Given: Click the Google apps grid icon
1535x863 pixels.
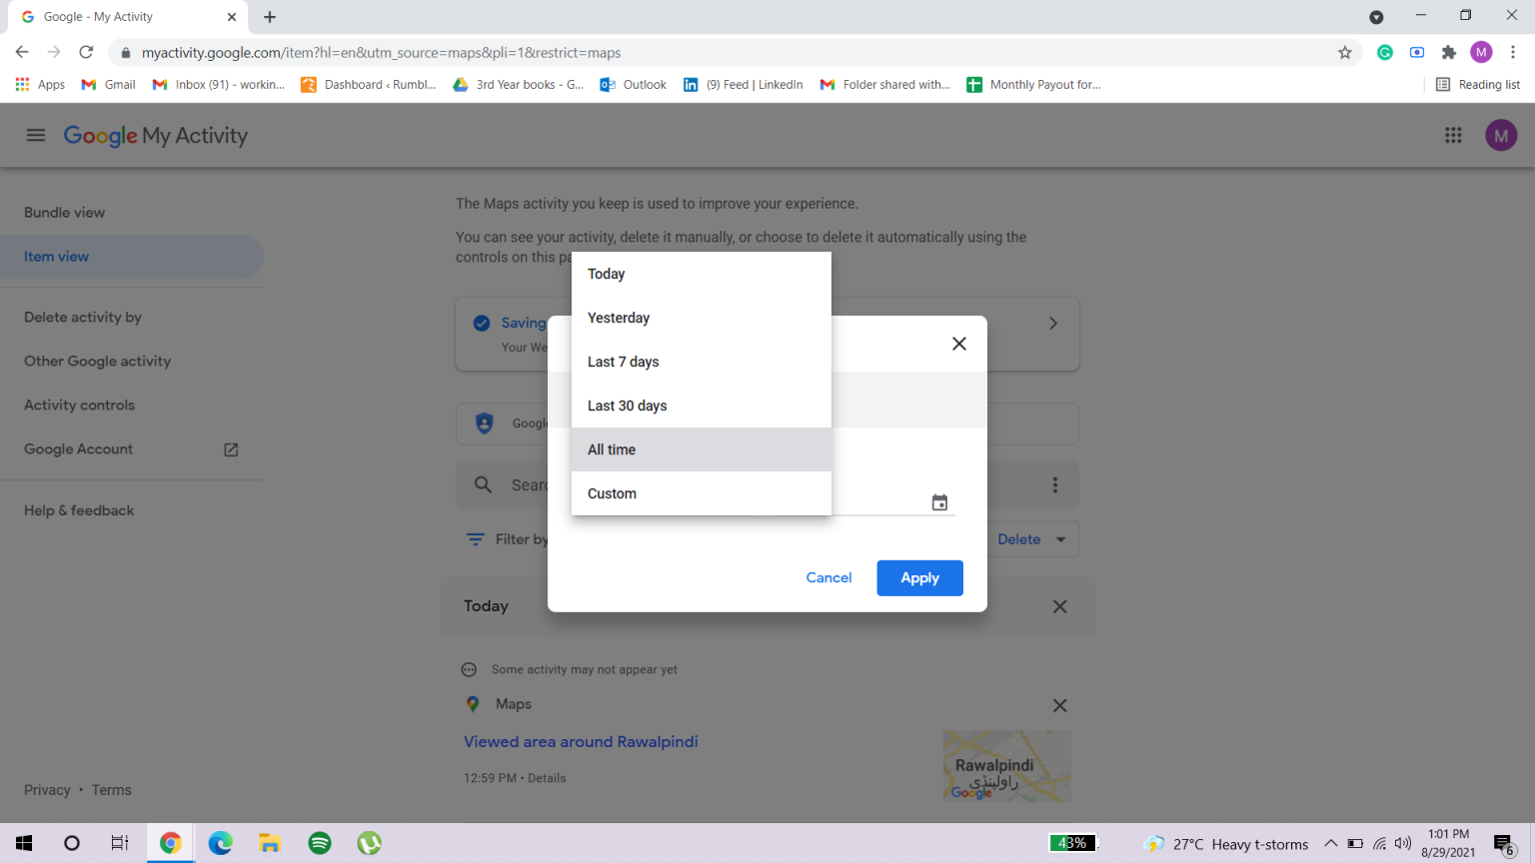Looking at the screenshot, I should click(1453, 135).
